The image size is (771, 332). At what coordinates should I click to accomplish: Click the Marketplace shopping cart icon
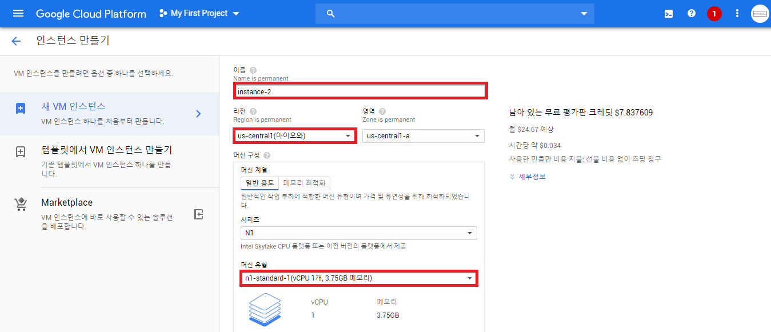click(21, 205)
